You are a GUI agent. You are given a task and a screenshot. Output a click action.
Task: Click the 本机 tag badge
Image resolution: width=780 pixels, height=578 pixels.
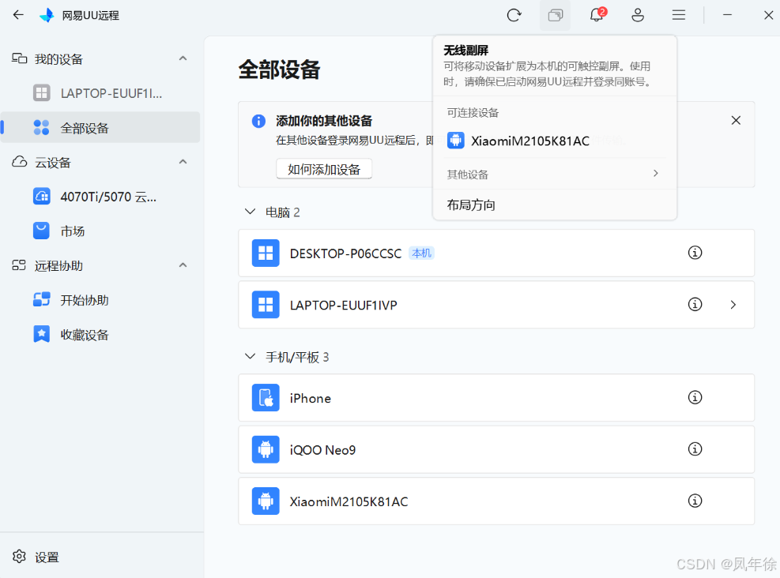(x=421, y=253)
